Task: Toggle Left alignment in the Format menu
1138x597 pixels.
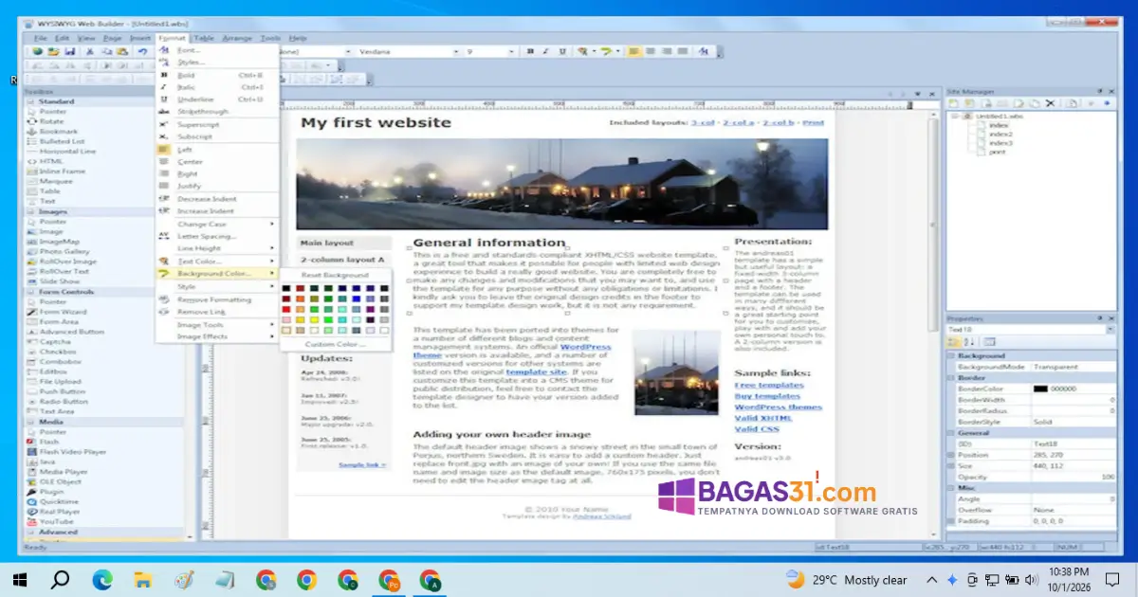Action: pyautogui.click(x=217, y=150)
